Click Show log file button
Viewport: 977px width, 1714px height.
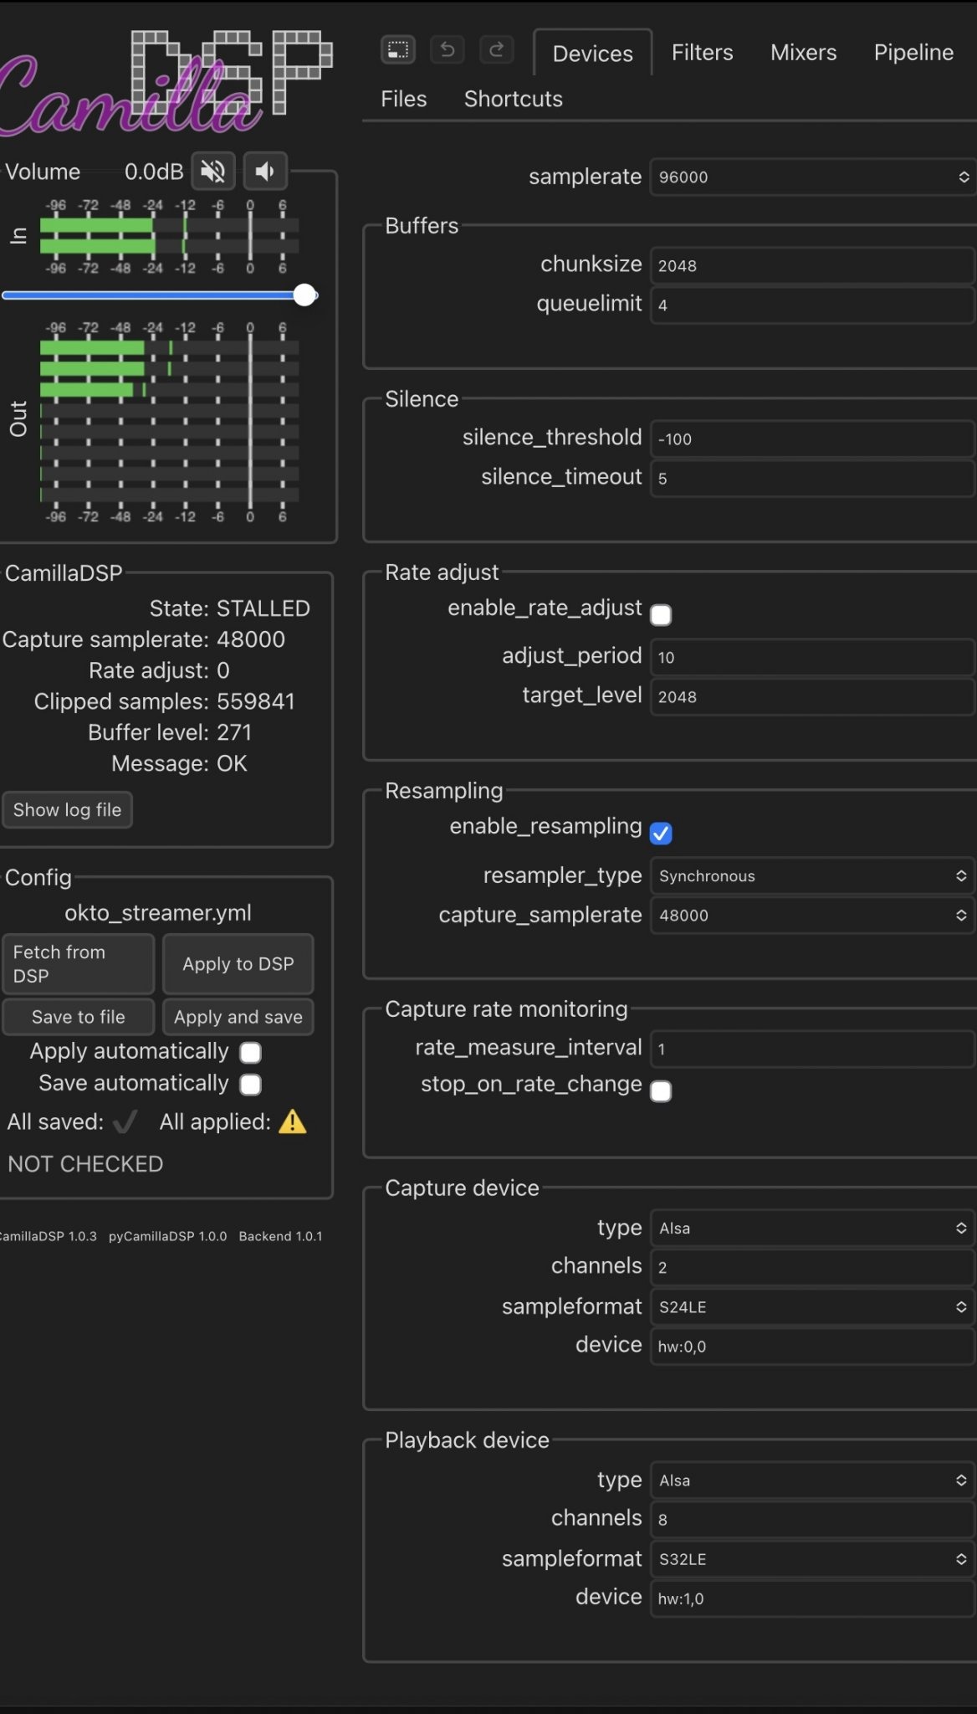point(67,809)
